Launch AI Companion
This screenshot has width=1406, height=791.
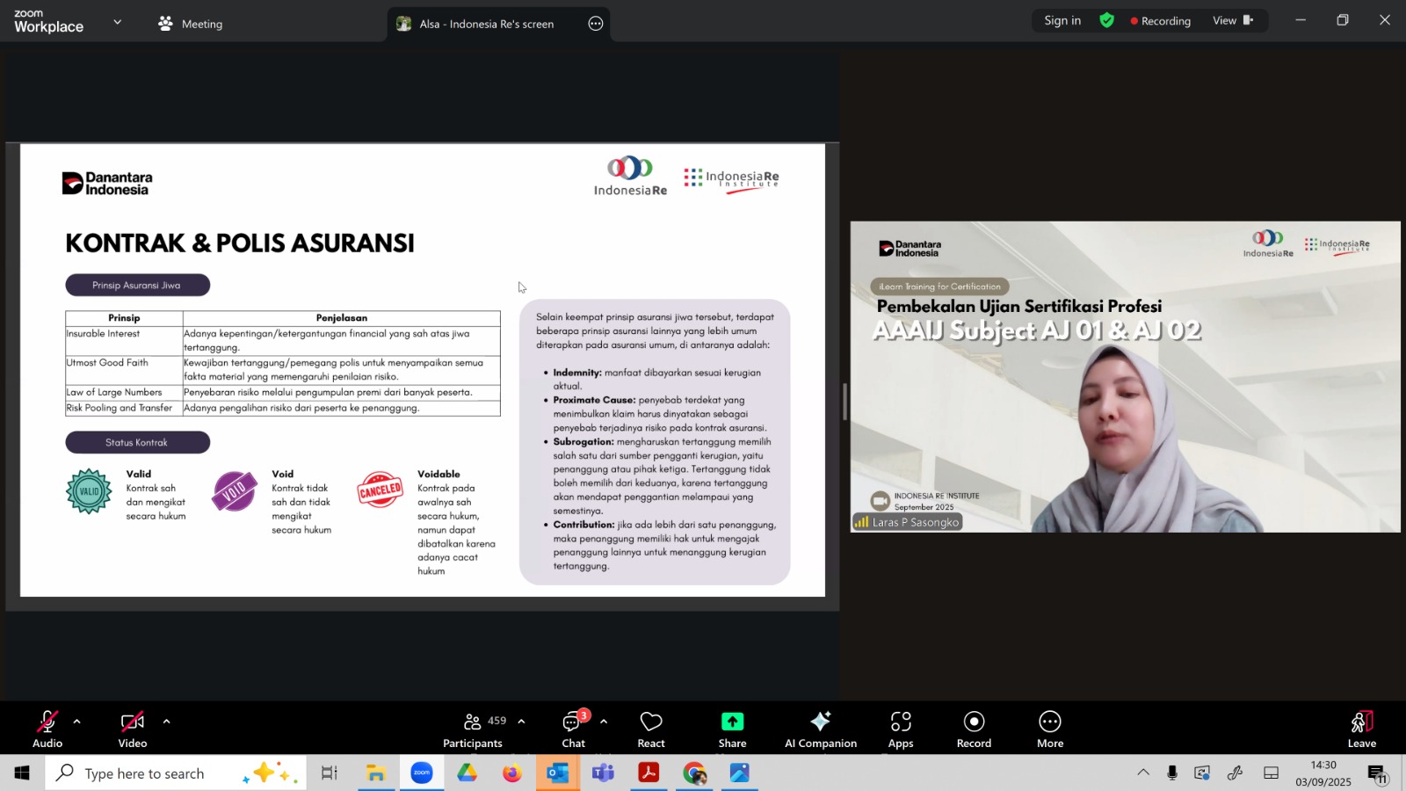(820, 729)
